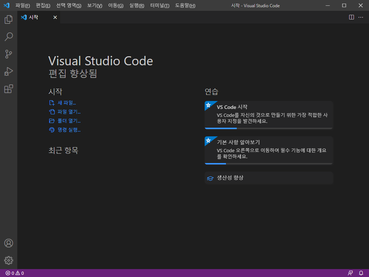Screen dimensions: 369x277
Task: Click the star badge on 기본 사항 알아보기 card
Action: coord(208,140)
